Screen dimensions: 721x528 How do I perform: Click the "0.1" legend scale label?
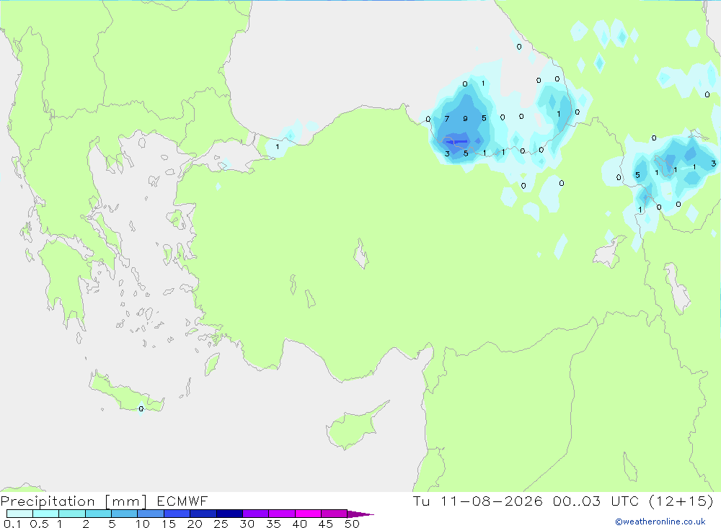coord(12,524)
